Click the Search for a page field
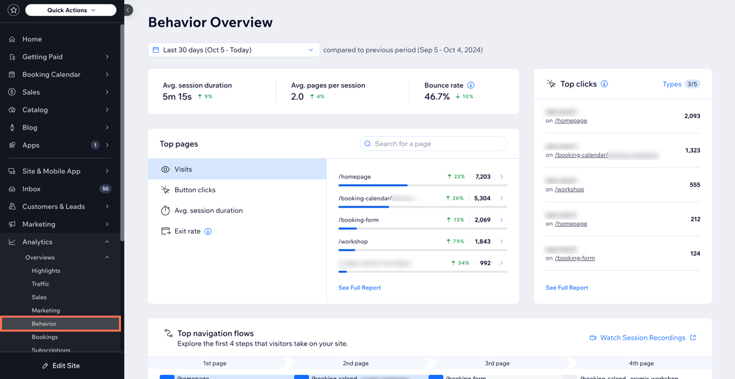The width and height of the screenshot is (735, 379). (434, 143)
